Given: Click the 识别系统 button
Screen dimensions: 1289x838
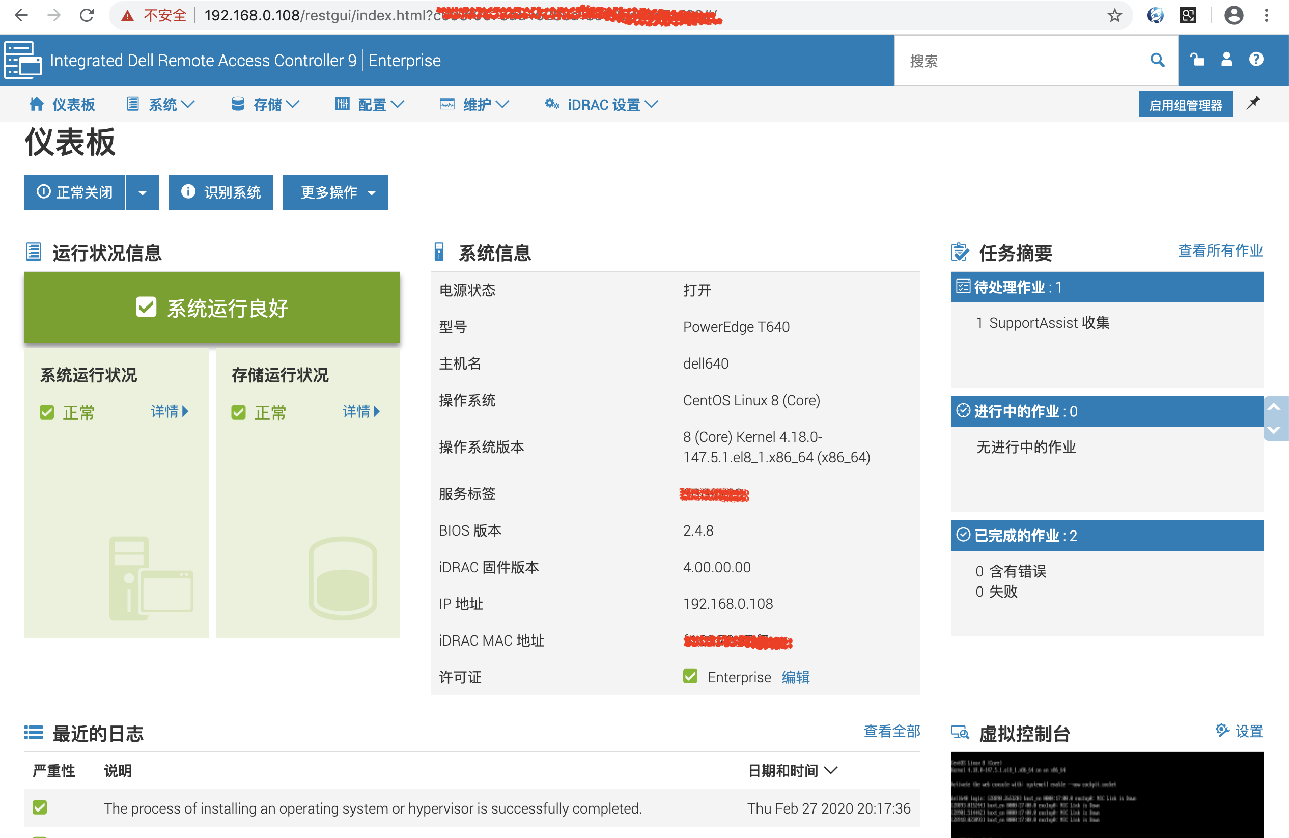Looking at the screenshot, I should (221, 192).
